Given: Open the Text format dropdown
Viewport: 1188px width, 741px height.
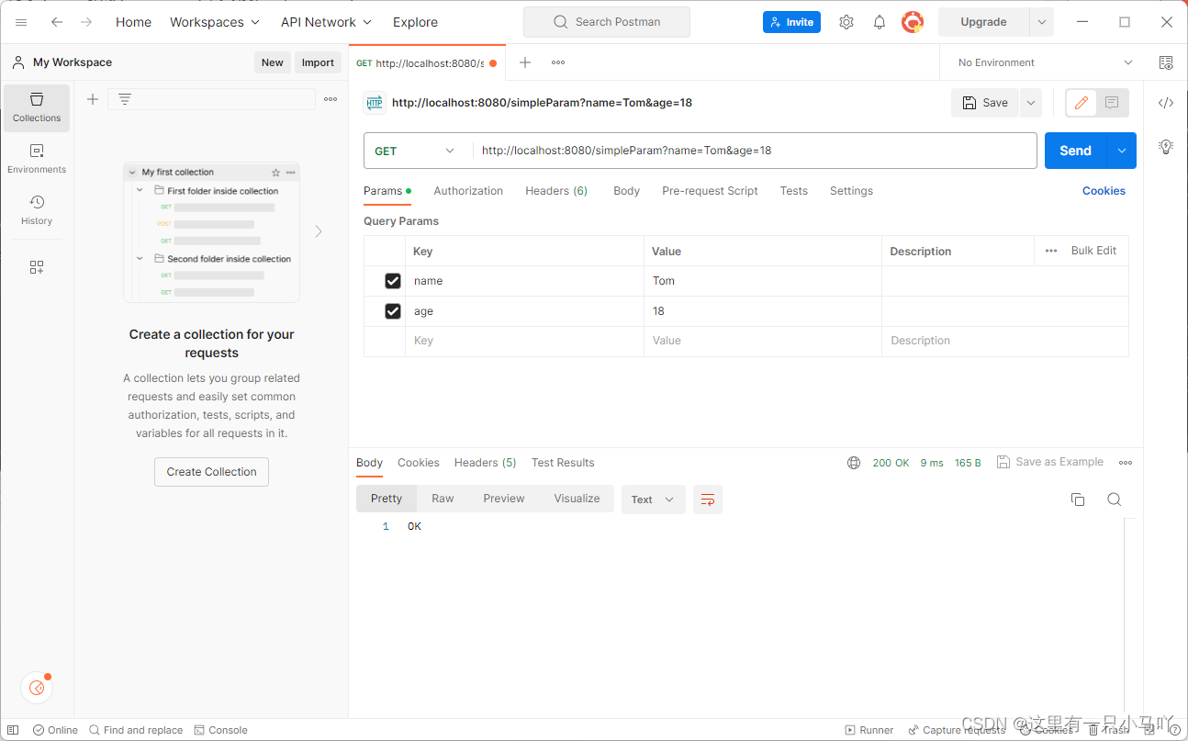Looking at the screenshot, I should [x=654, y=500].
